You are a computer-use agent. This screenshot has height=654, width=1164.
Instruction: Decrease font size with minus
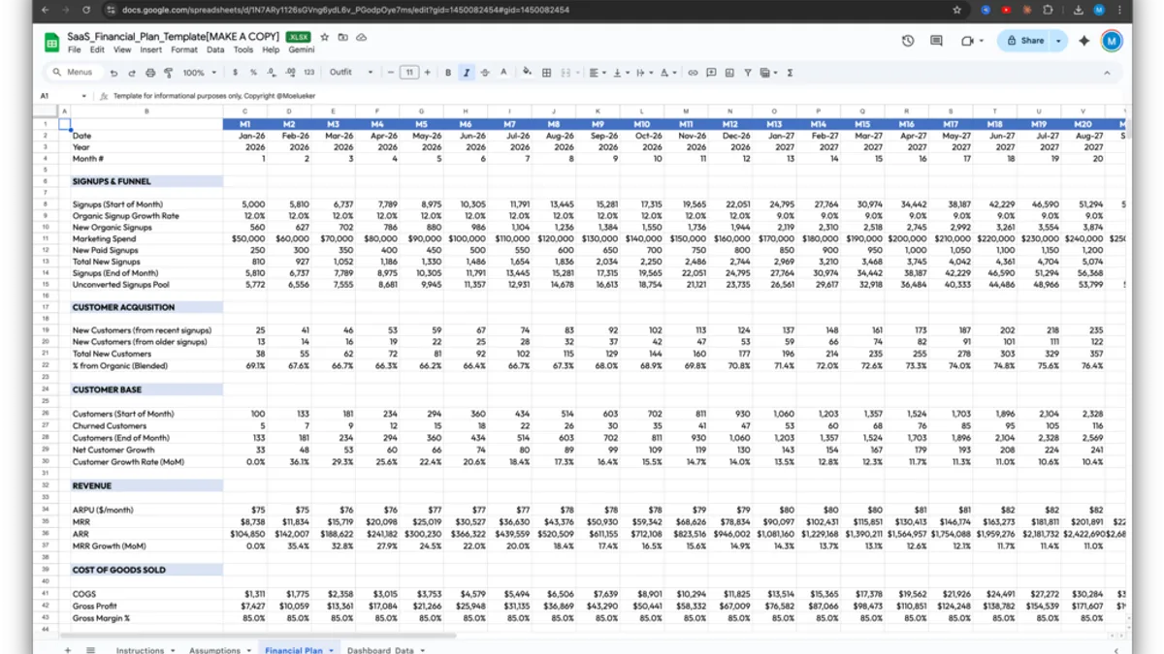pos(391,73)
